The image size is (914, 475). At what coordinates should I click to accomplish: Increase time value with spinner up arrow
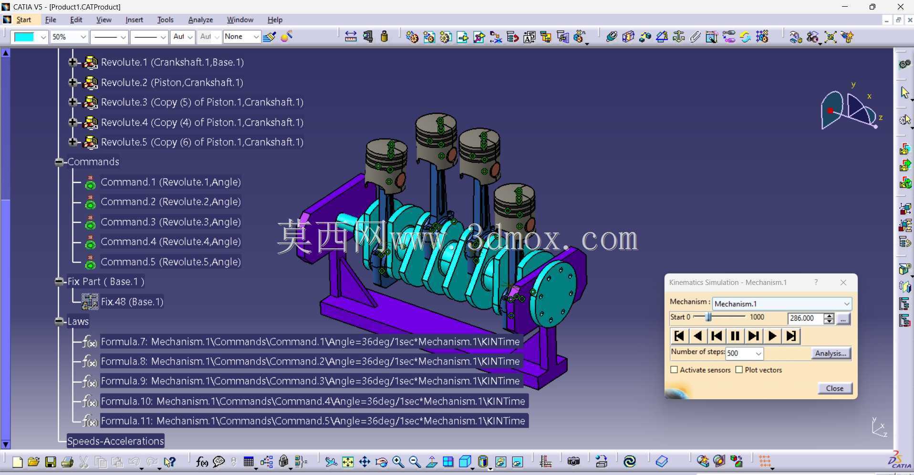(829, 316)
